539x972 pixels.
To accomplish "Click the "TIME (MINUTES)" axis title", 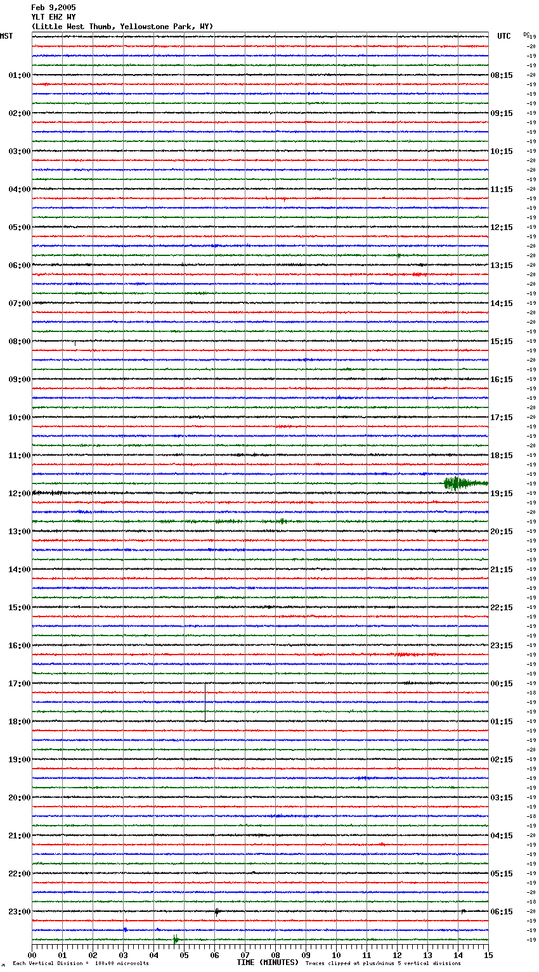I will (268, 962).
